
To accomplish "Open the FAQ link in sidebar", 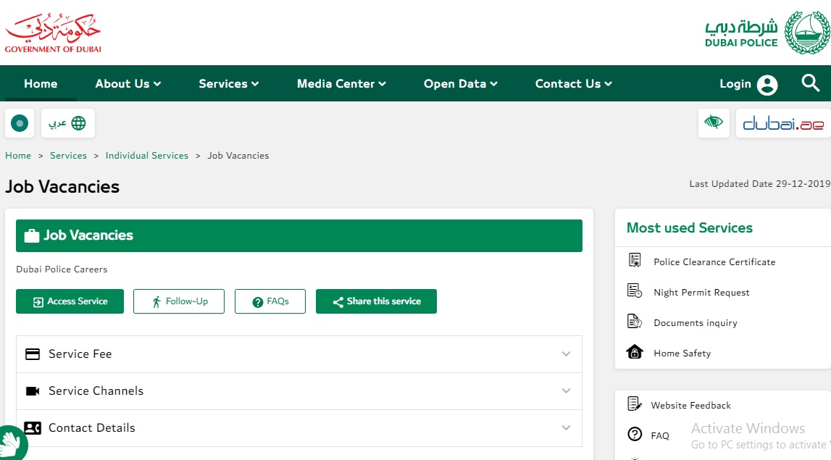I will [x=660, y=435].
